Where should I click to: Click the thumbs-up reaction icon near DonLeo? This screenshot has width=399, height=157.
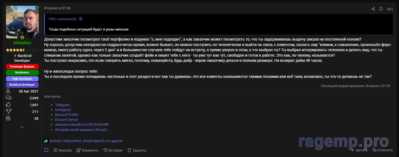coord(46,141)
